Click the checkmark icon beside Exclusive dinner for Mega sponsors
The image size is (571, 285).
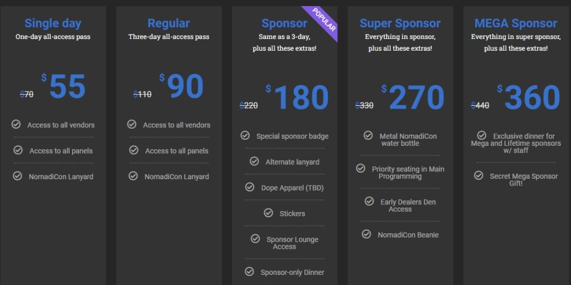click(x=482, y=135)
